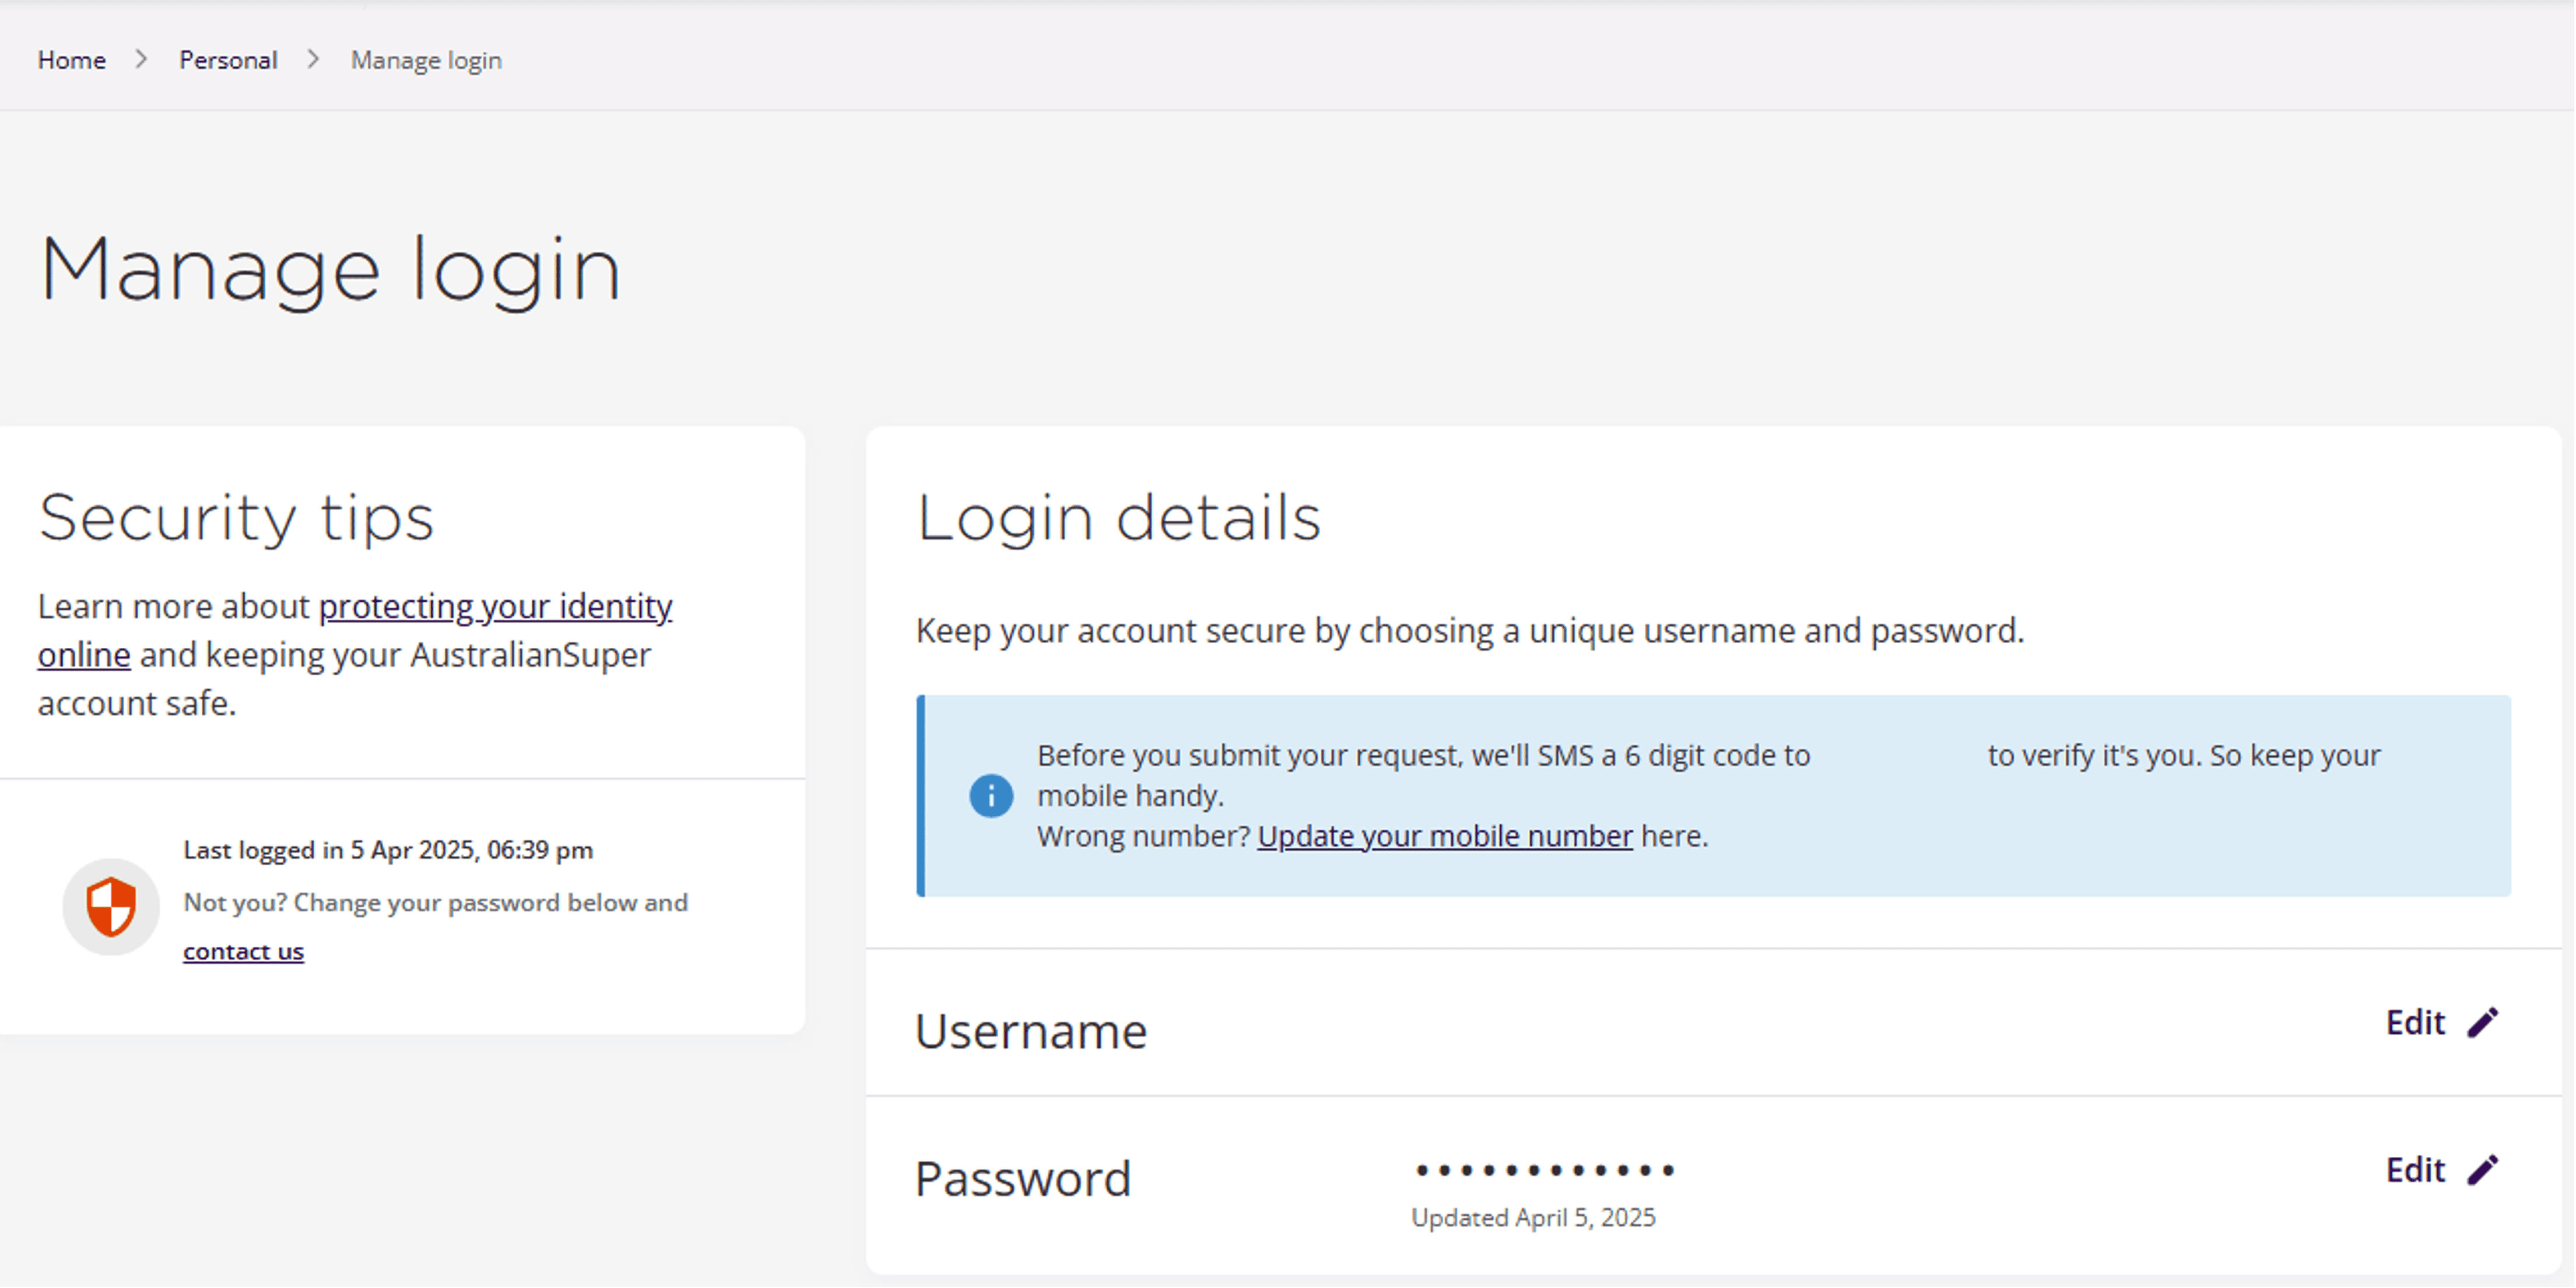This screenshot has width=2576, height=1288.
Task: Click the pencil icon beside Password
Action: pyautogui.click(x=2482, y=1169)
